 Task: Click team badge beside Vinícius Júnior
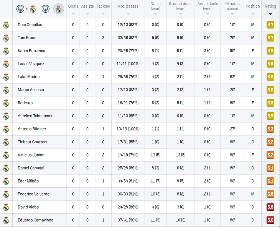[6, 155]
